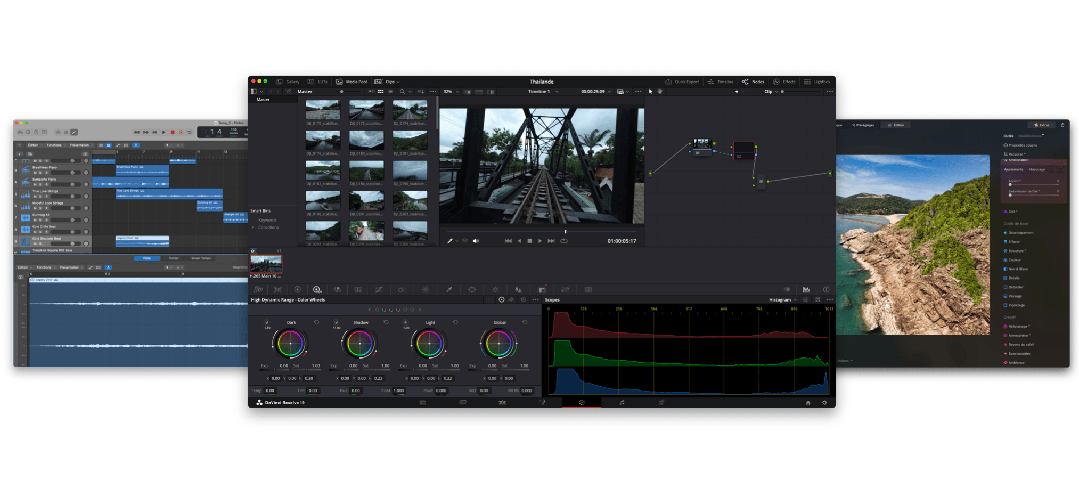1079x488 pixels.
Task: Open the Effects panel button
Action: pyautogui.click(x=784, y=82)
